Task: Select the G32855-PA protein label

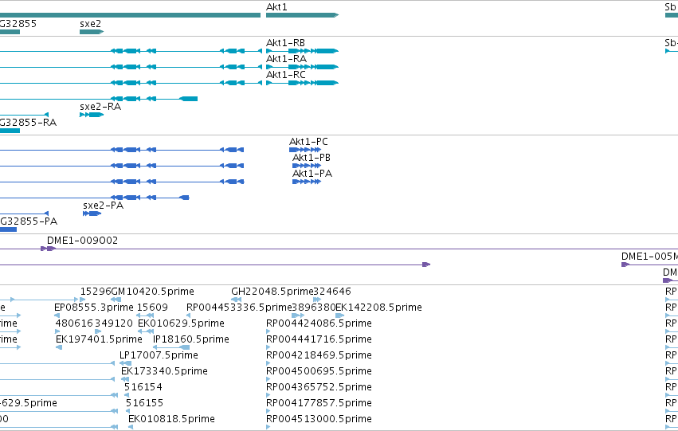Action: pyautogui.click(x=29, y=221)
